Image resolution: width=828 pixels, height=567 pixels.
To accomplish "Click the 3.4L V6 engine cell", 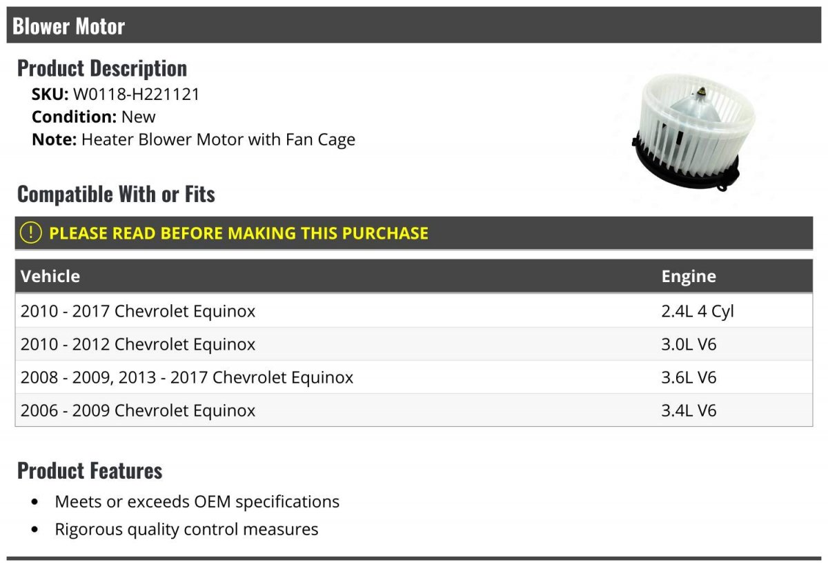I will 689,410.
